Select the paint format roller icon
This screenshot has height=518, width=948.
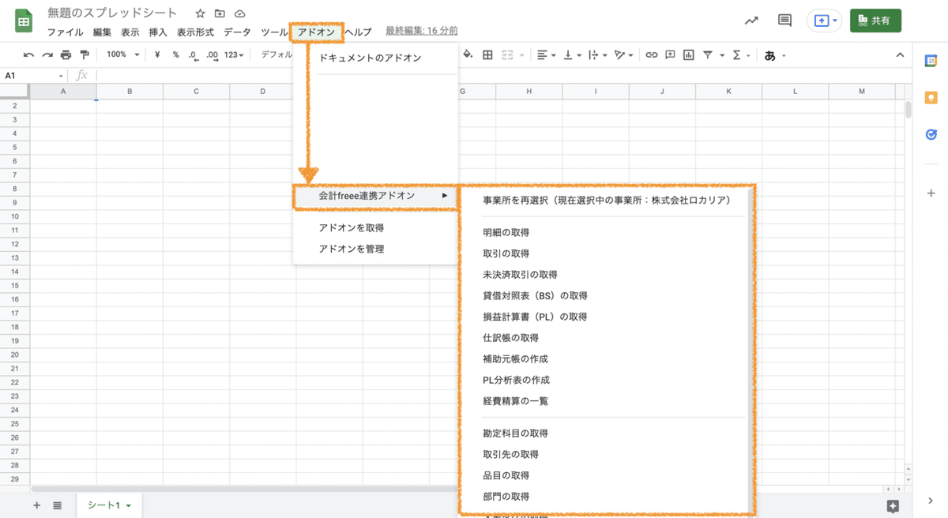(85, 54)
